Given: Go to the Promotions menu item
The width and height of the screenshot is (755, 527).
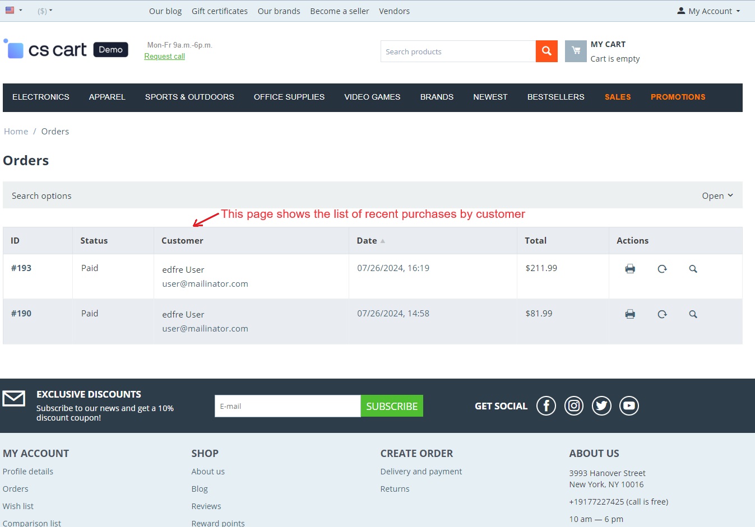Looking at the screenshot, I should 678,97.
